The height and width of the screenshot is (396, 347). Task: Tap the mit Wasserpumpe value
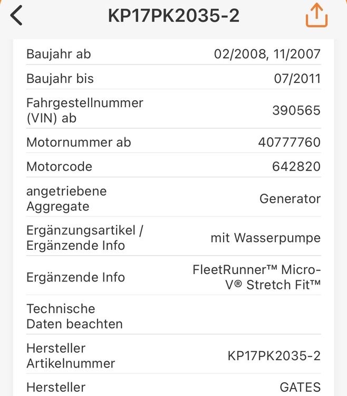tap(266, 238)
